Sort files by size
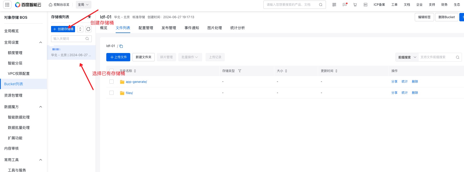The width and height of the screenshot is (464, 172). [x=286, y=71]
